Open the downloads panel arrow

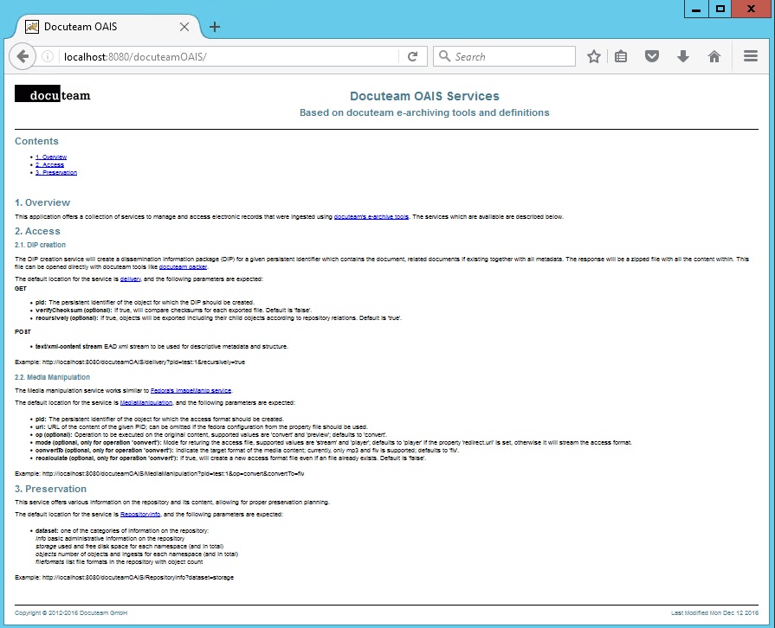point(683,57)
